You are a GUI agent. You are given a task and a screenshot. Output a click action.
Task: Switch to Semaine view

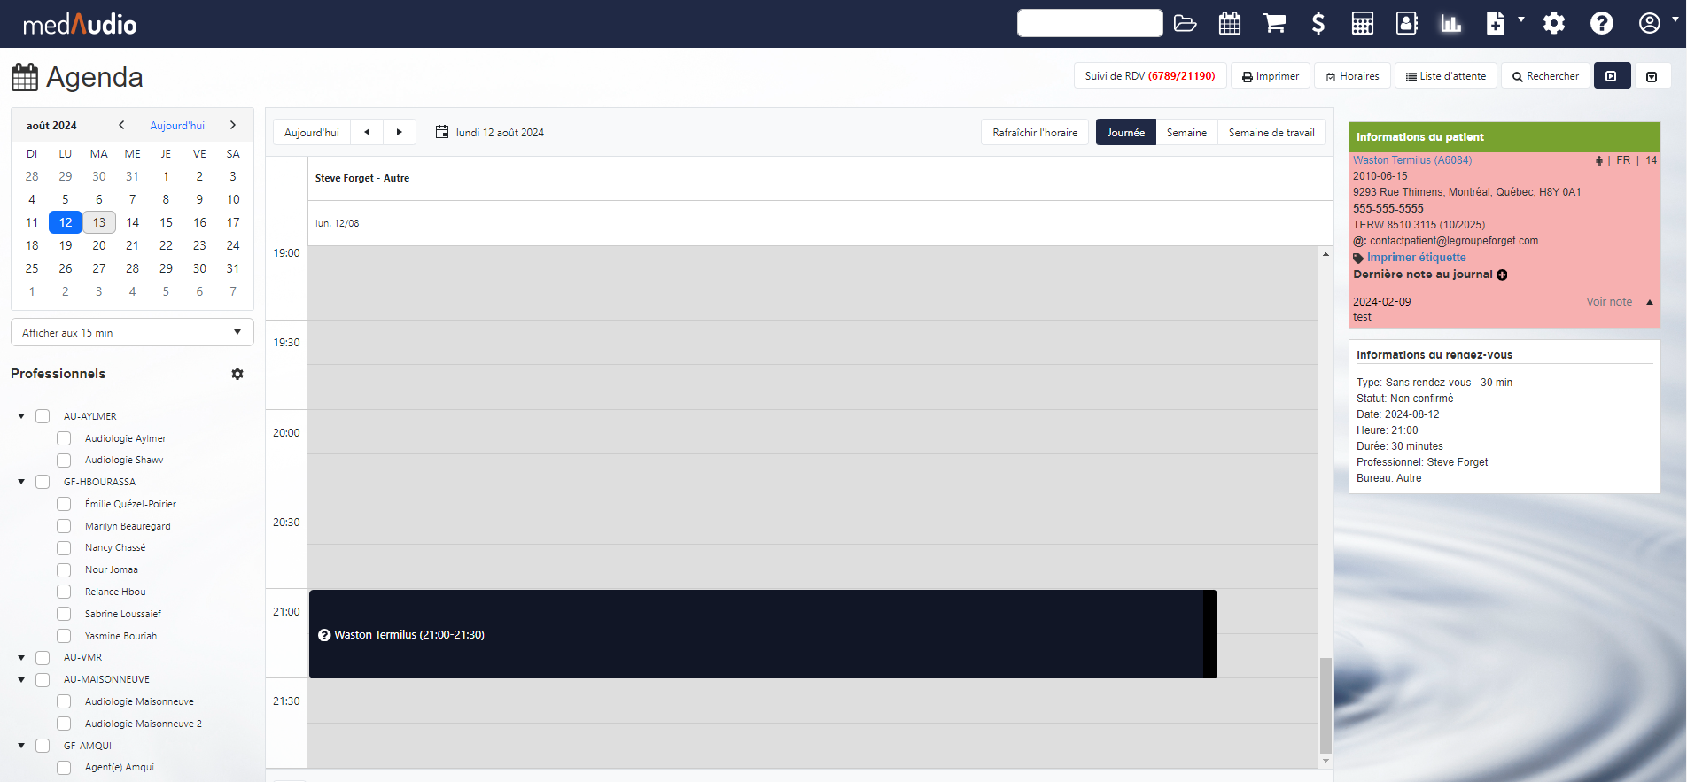coord(1186,133)
